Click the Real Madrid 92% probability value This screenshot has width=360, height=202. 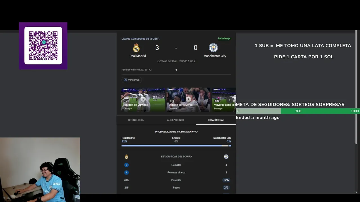(x=124, y=141)
